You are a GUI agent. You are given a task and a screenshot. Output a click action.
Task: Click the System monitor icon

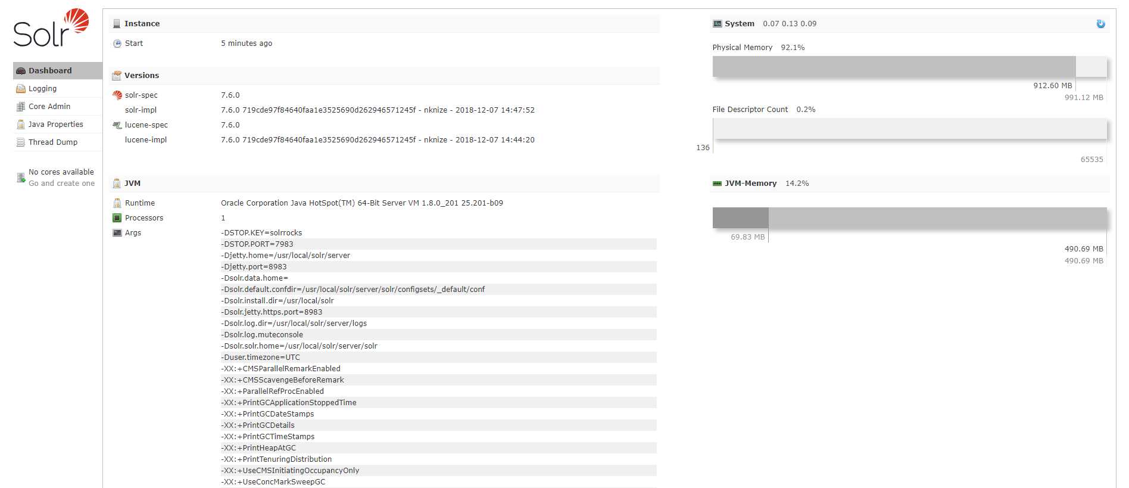click(x=717, y=24)
